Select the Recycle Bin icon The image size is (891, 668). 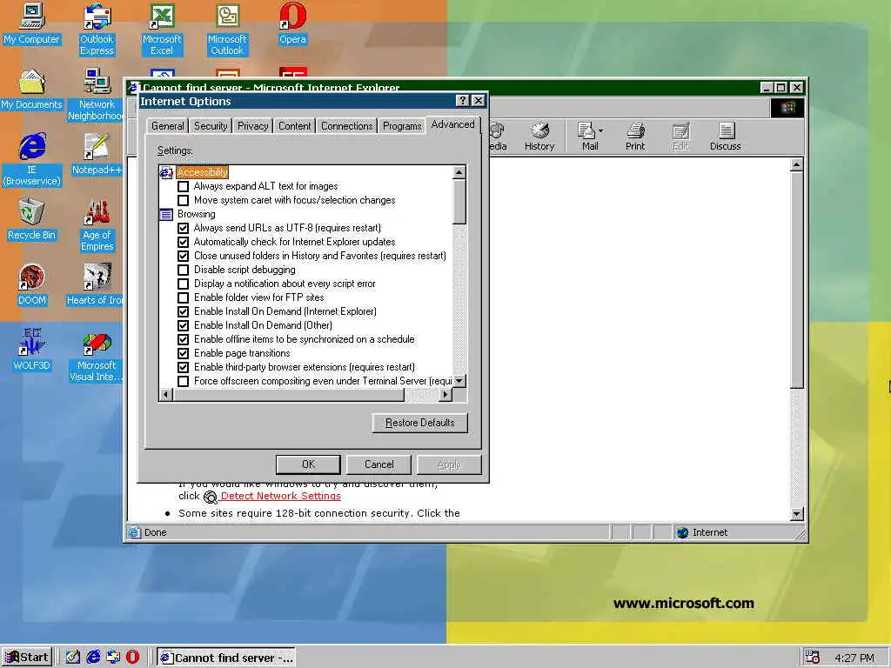(31, 220)
